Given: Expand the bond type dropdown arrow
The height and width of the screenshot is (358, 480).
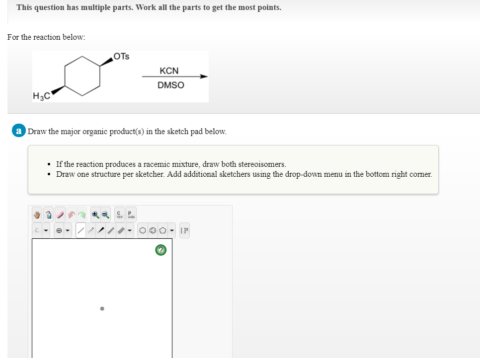Looking at the screenshot, I should [130, 230].
